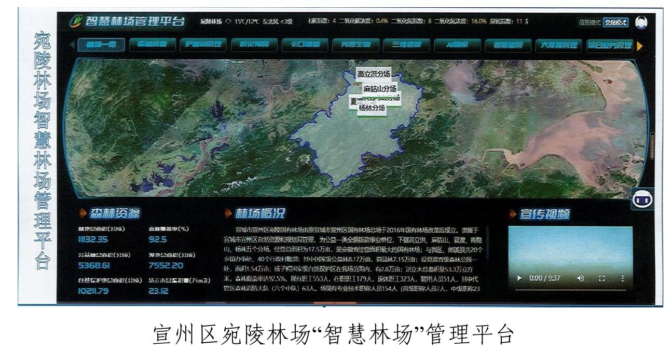Click the 森林资源 panel heading text
The width and height of the screenshot is (672, 350).
click(x=115, y=213)
